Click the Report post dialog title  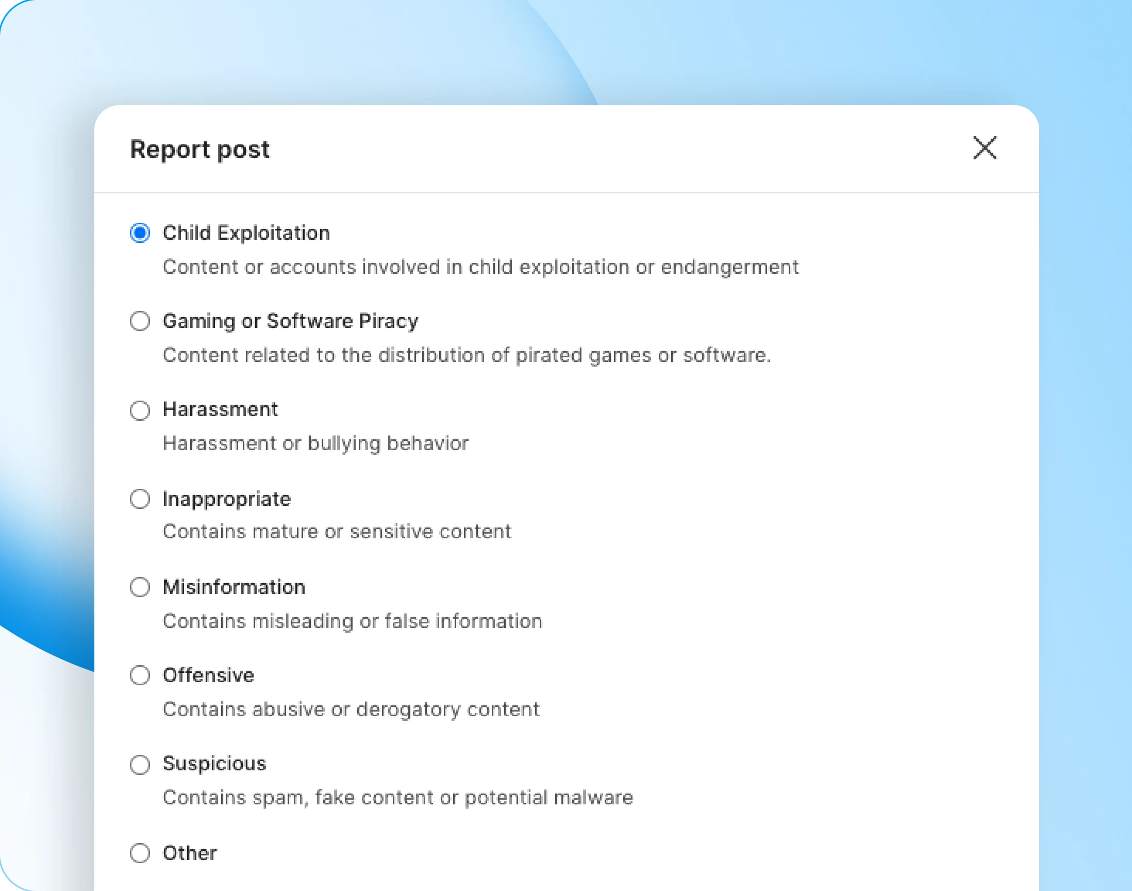199,150
